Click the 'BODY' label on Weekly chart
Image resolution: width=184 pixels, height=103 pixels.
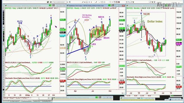(99, 40)
